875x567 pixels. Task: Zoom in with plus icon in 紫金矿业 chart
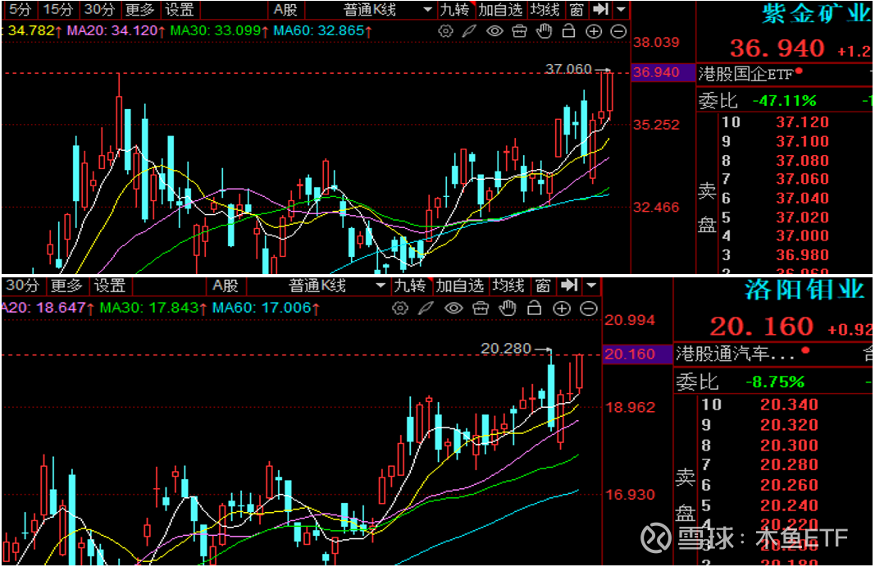coord(594,31)
